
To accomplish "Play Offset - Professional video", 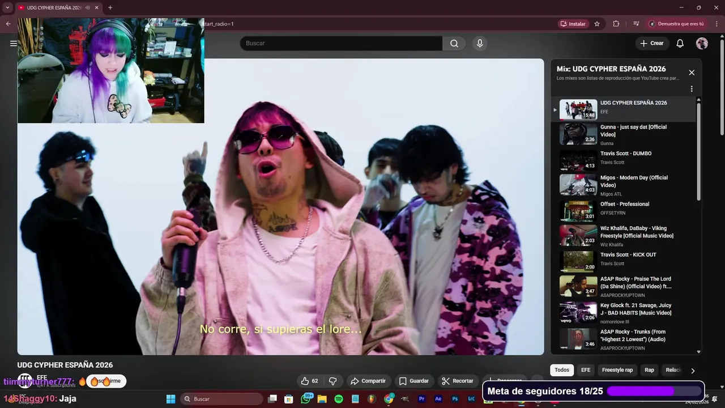I will (x=623, y=210).
